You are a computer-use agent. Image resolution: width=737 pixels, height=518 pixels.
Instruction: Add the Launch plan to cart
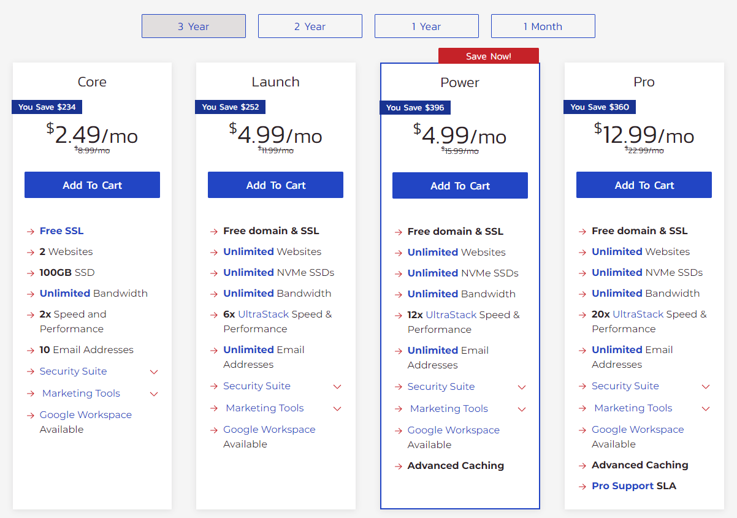coord(275,185)
